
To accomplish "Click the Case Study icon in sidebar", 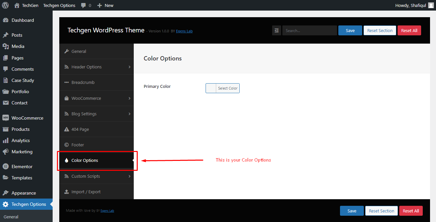I will (6, 80).
